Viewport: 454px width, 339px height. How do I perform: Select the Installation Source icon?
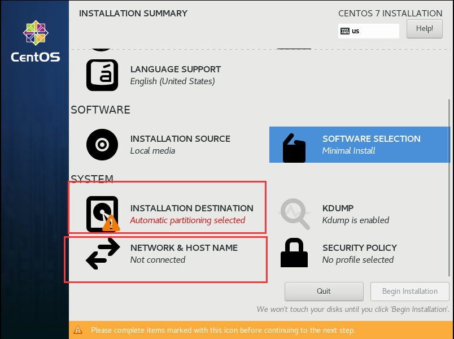tap(102, 145)
